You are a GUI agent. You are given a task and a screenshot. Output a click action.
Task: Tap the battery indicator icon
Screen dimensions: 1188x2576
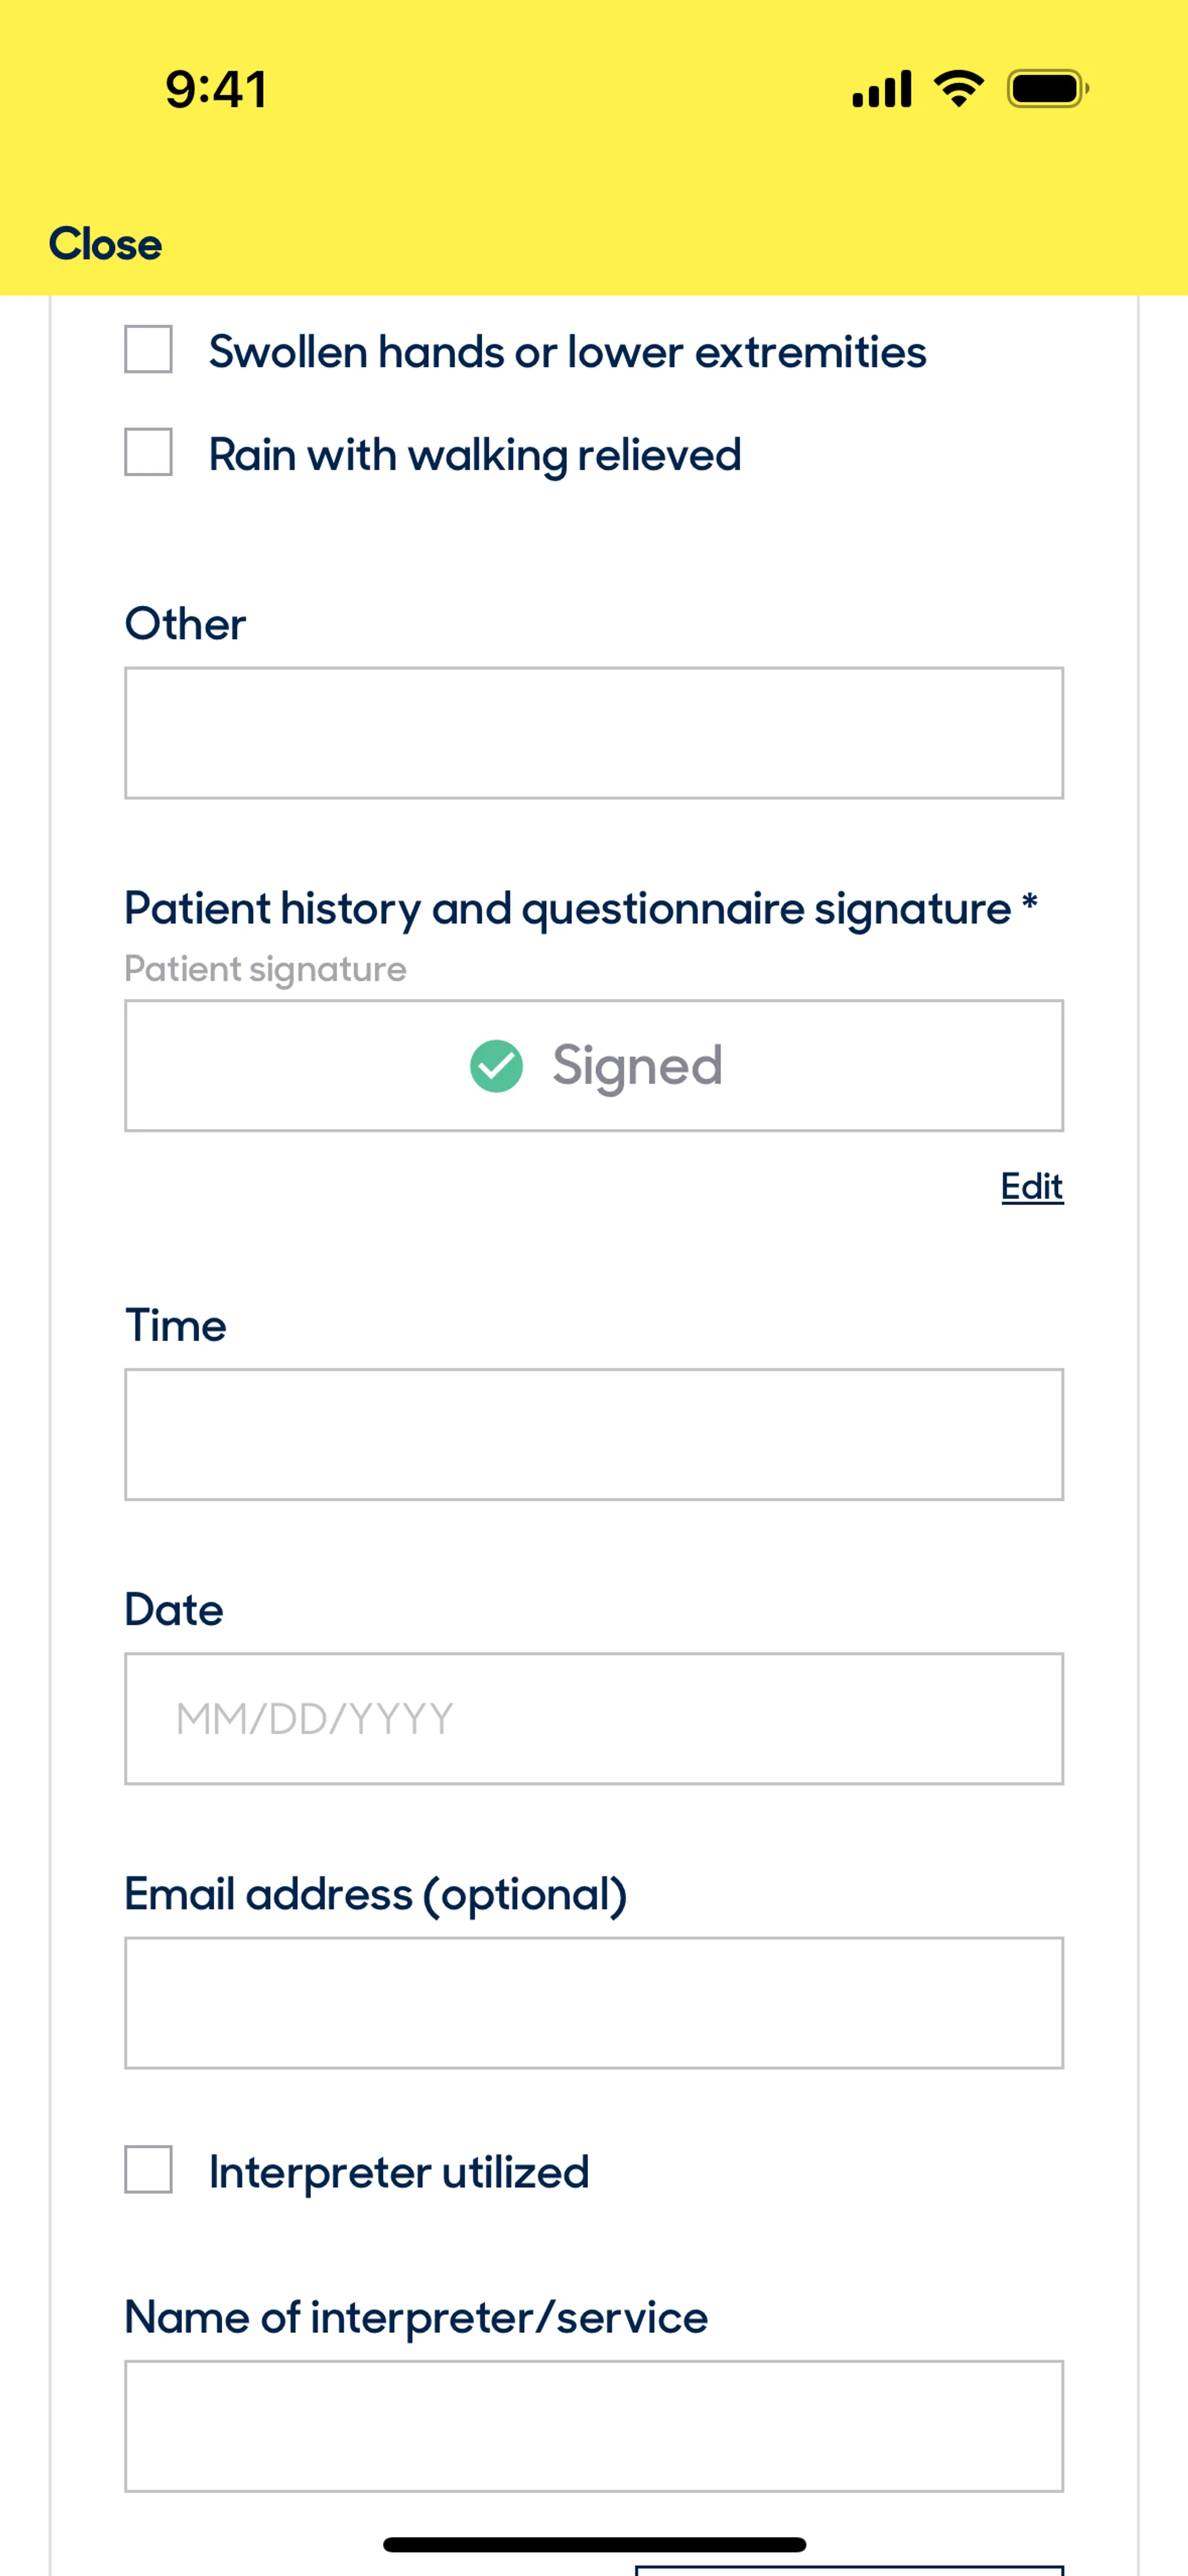point(1047,89)
